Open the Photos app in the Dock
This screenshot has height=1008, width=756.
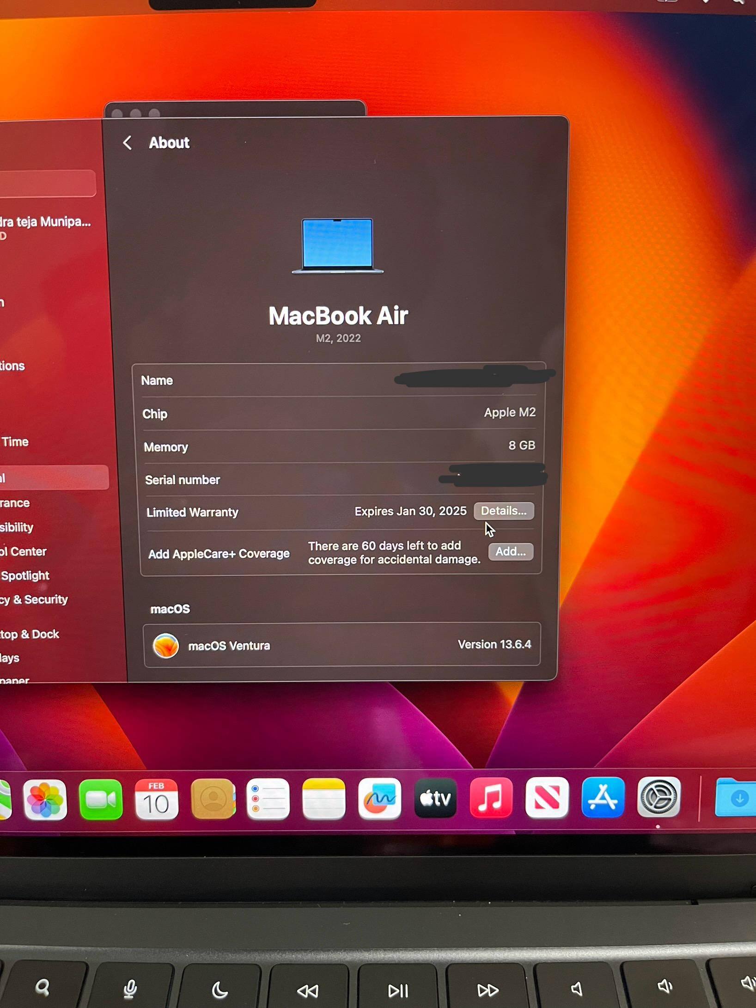pyautogui.click(x=45, y=800)
